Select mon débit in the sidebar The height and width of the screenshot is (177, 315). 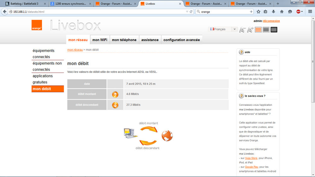[x=48, y=89]
